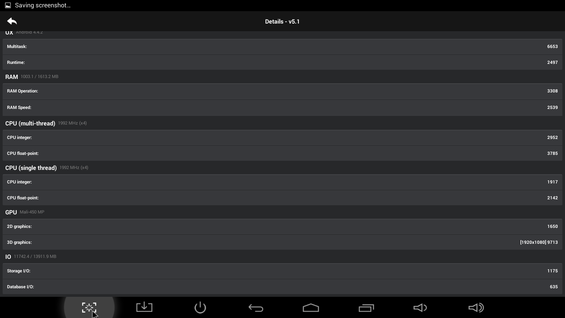
Task: Select the multi-thread CPU integer row
Action: tap(282, 138)
